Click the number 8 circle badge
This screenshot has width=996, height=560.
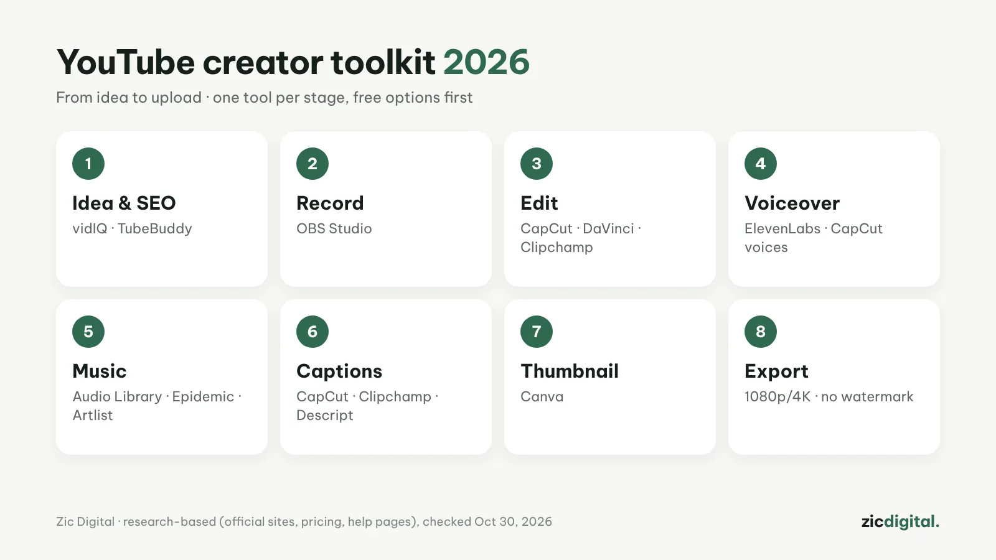click(761, 332)
